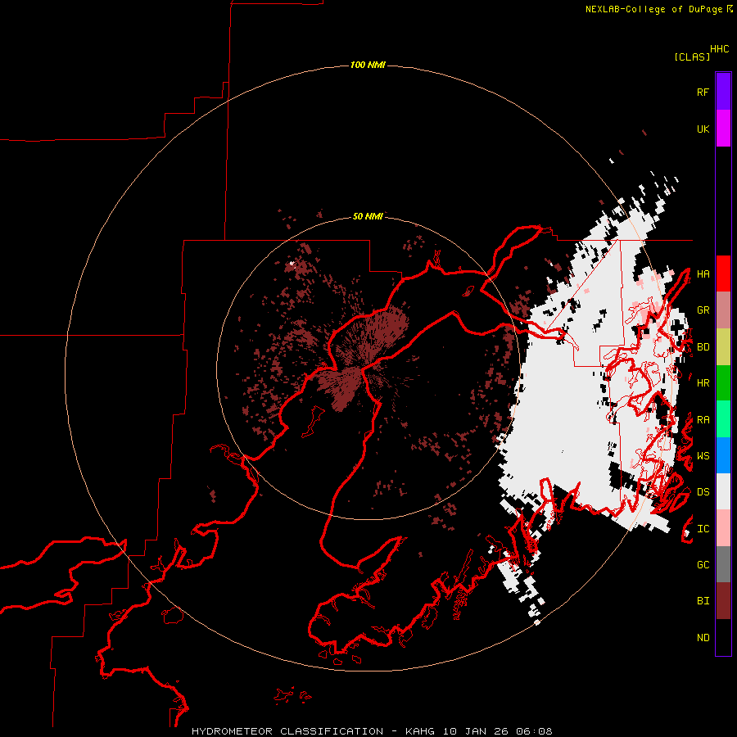737x737 pixels.
Task: Click the GC legend label
Action: pyautogui.click(x=703, y=564)
